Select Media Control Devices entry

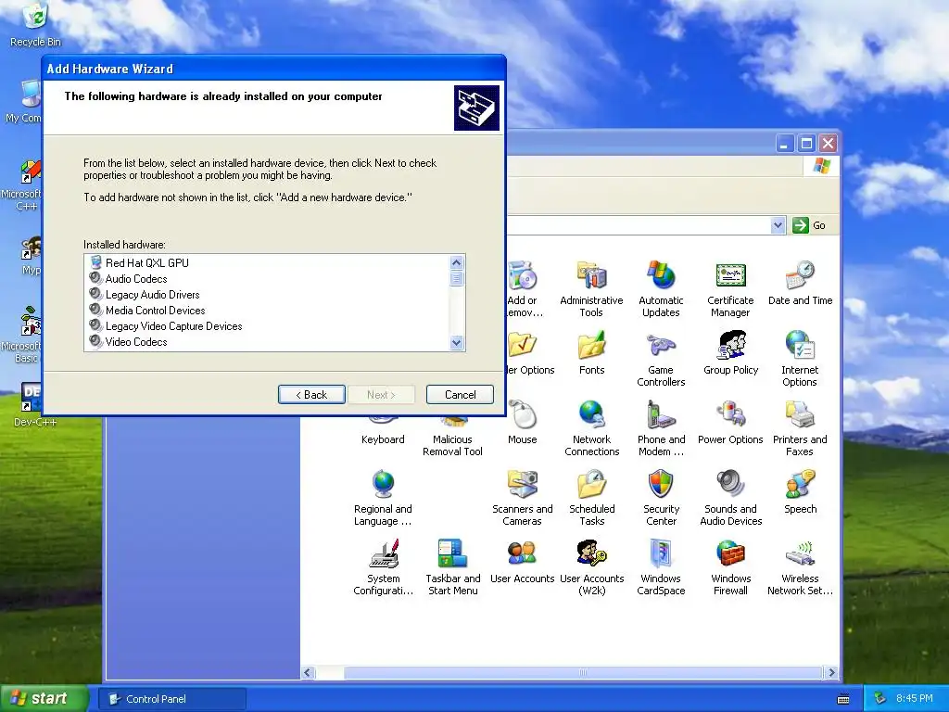click(x=155, y=310)
